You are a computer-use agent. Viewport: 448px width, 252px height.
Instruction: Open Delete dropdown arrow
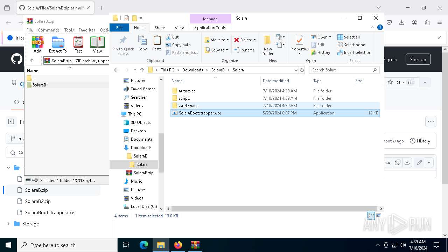click(254, 40)
